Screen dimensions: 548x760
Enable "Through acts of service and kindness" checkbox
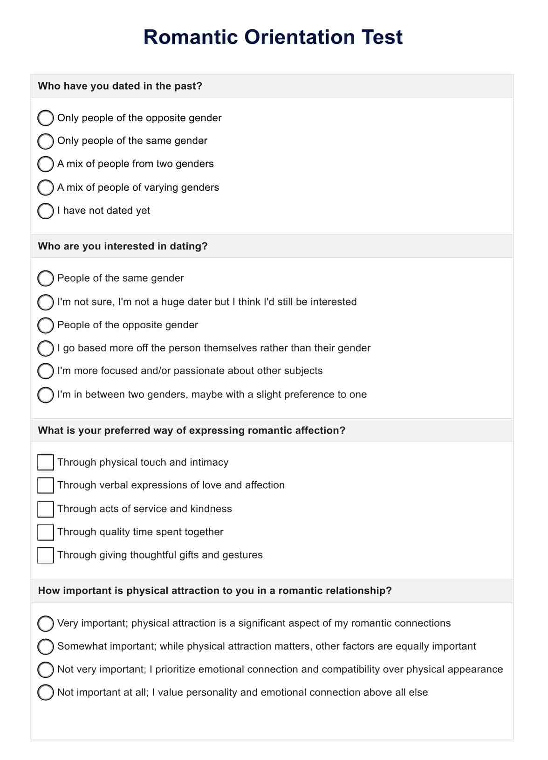pyautogui.click(x=45, y=509)
